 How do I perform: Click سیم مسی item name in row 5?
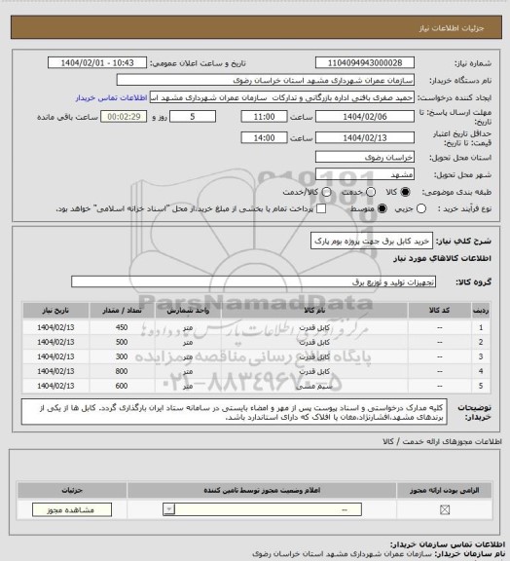point(314,387)
